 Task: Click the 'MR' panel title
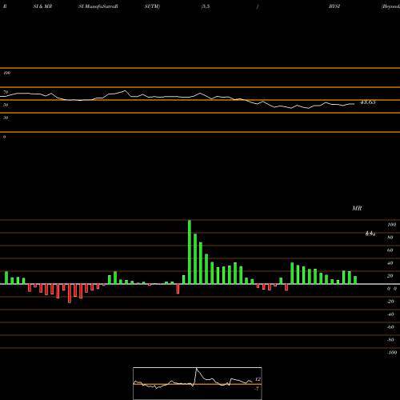coord(357,208)
